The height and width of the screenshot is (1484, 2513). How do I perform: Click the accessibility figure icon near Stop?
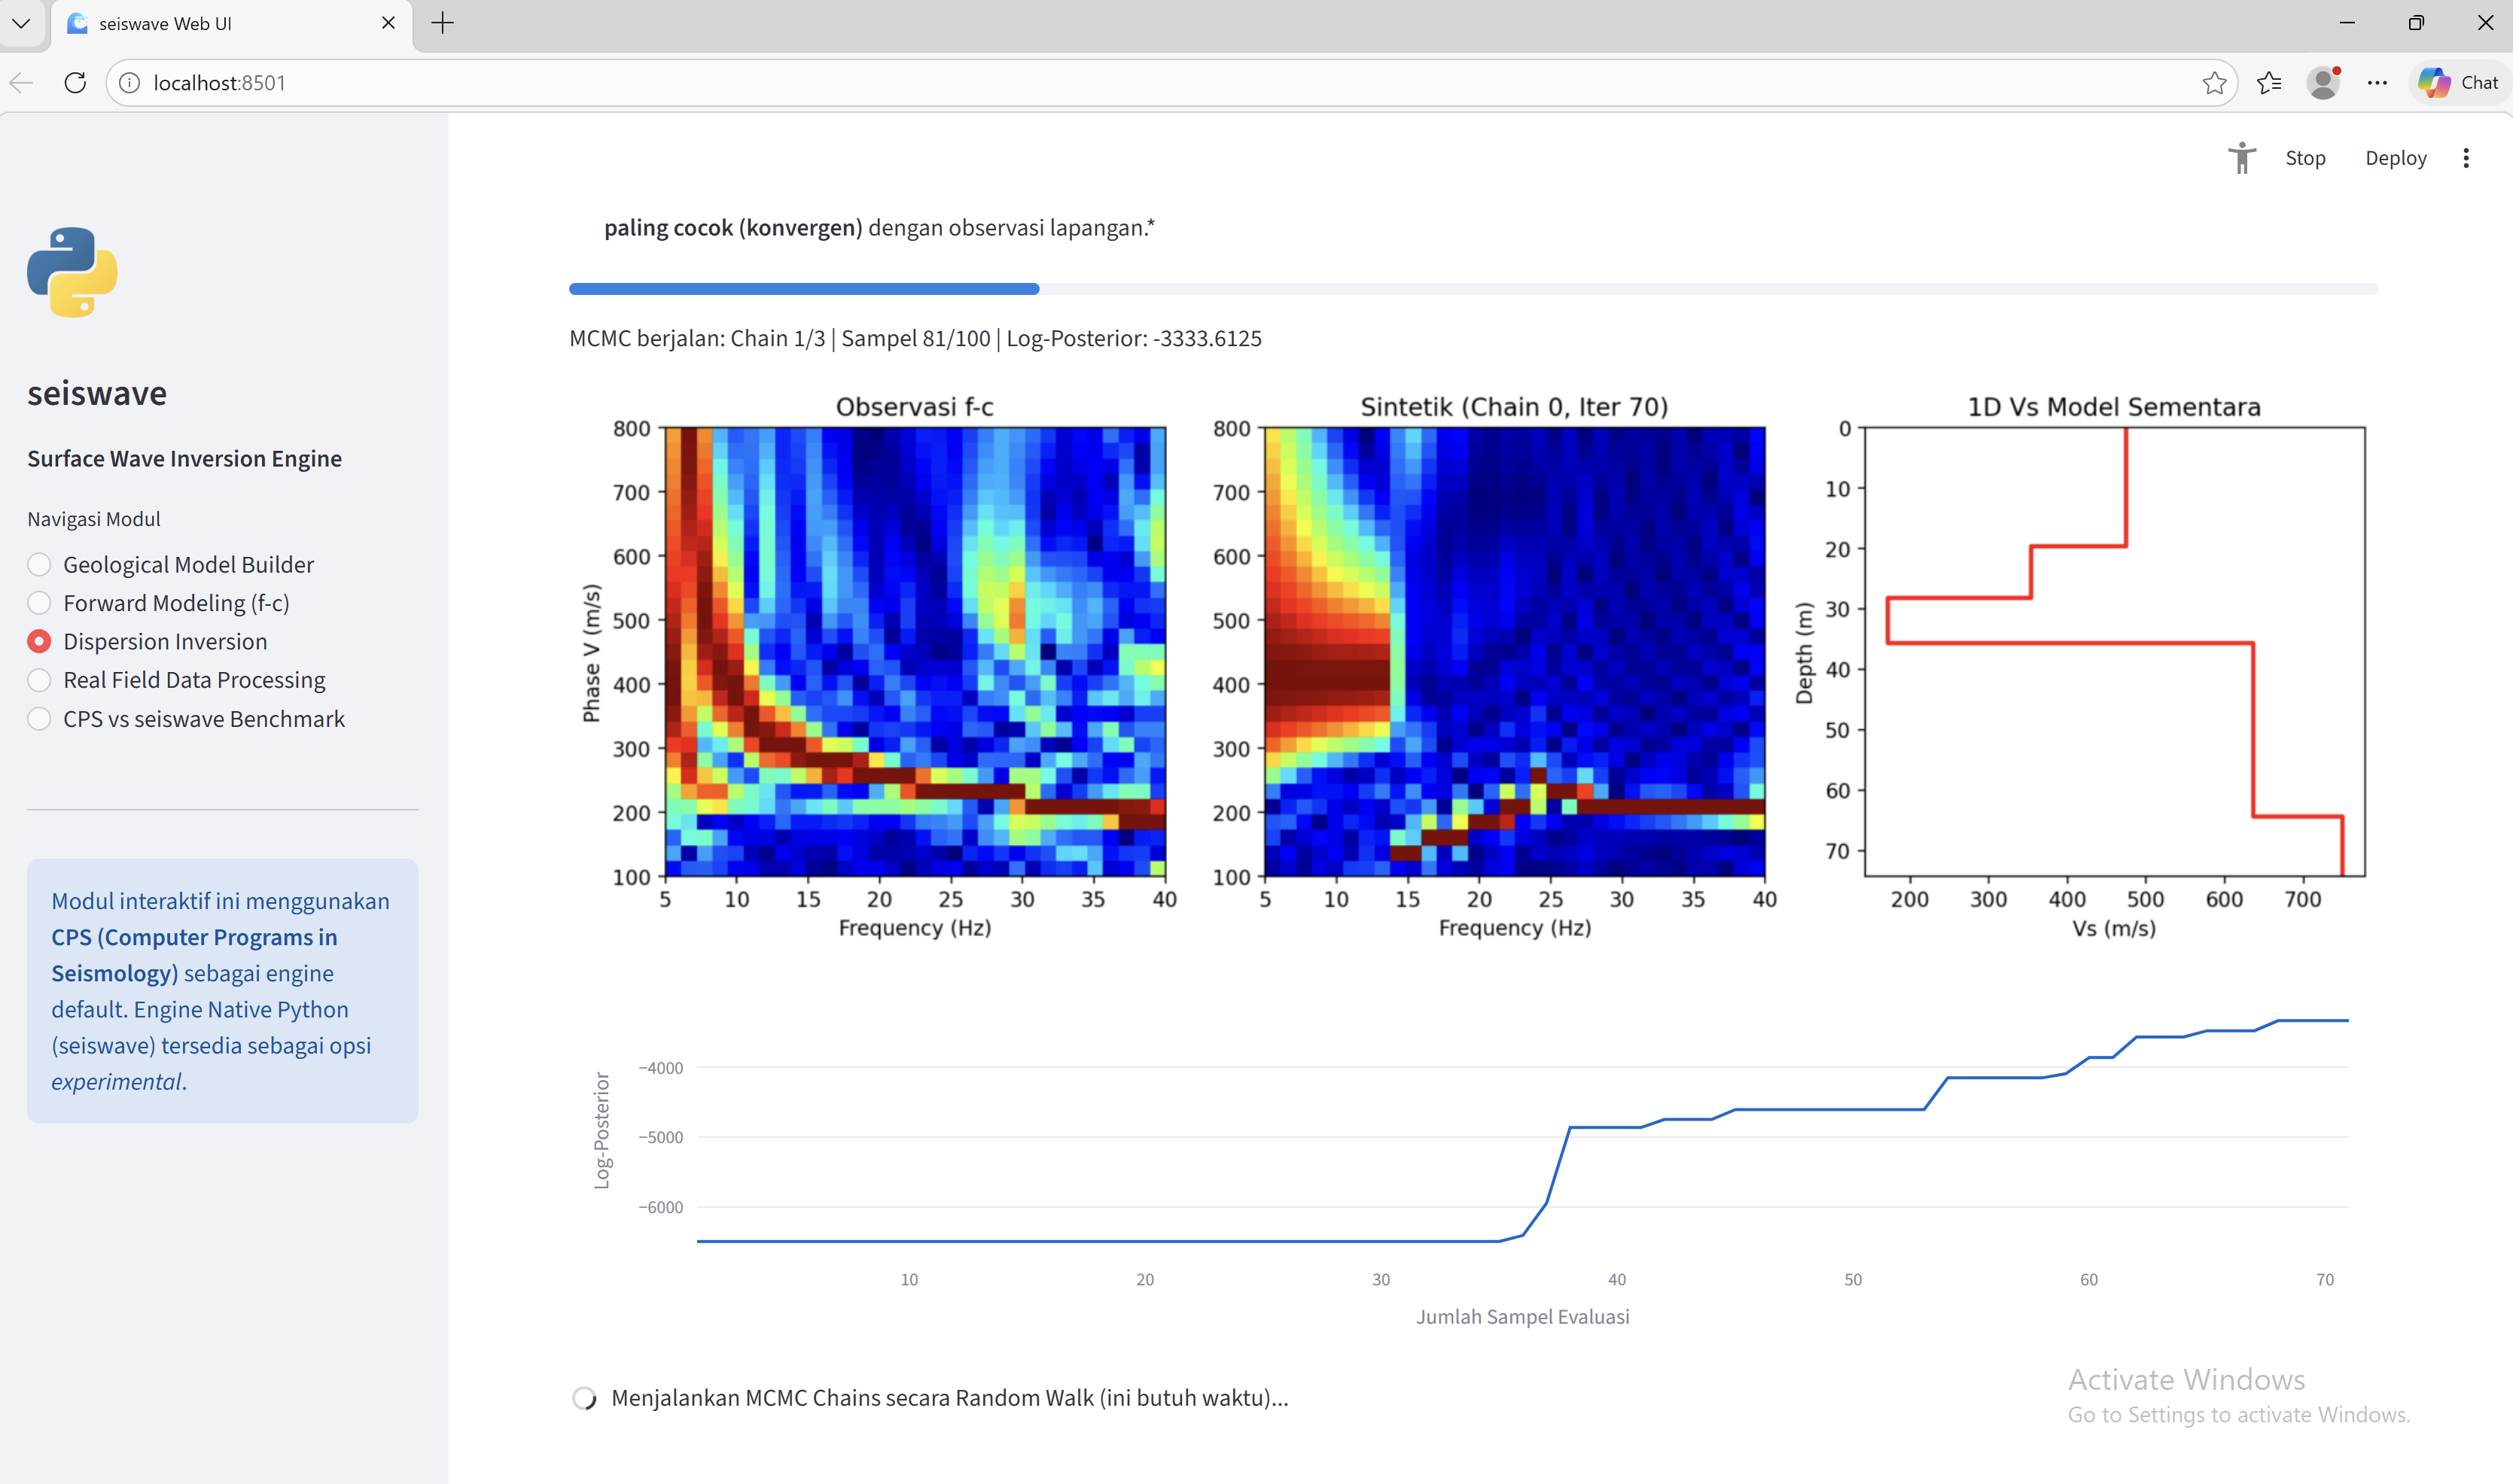point(2241,158)
